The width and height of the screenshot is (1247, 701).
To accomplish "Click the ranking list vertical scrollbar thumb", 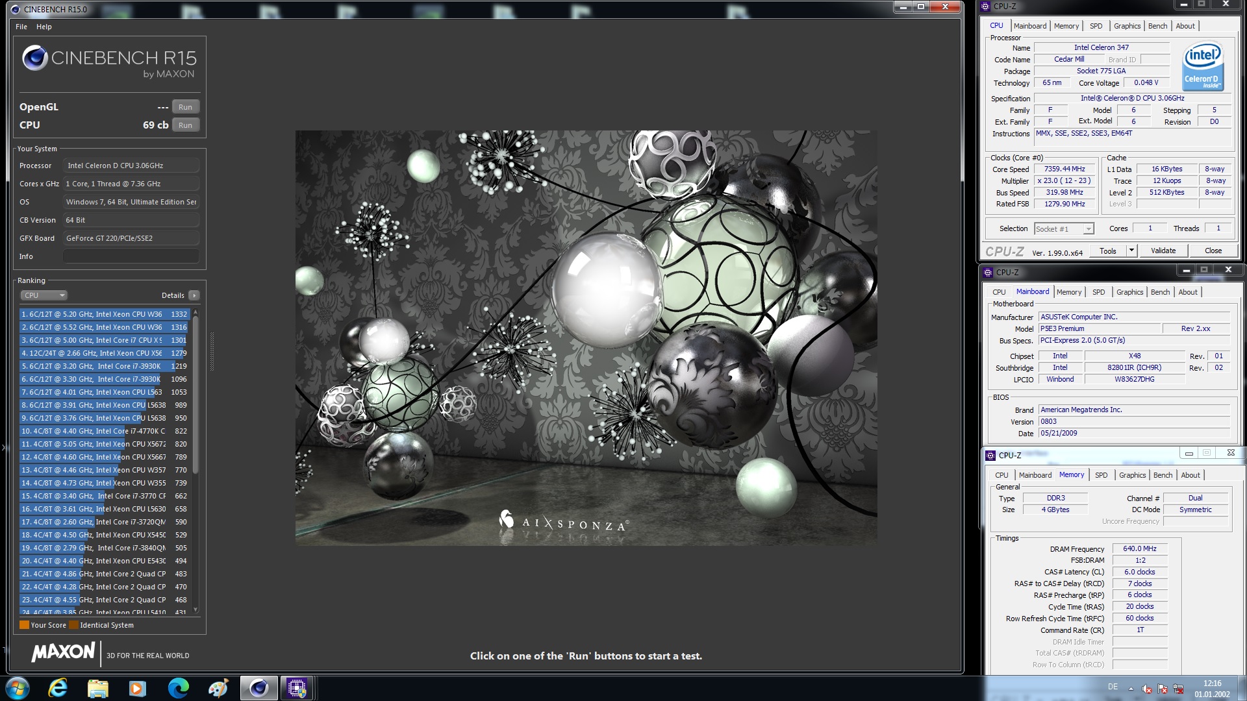I will coord(195,396).
